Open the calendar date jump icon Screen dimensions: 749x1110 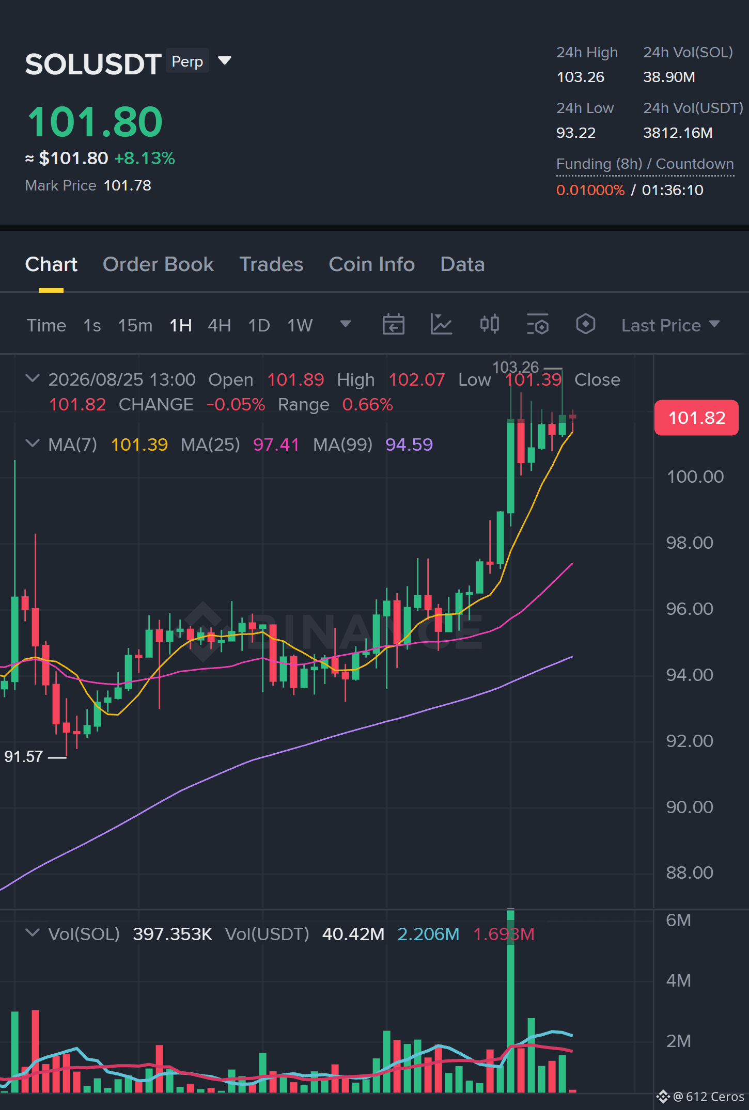coord(393,325)
